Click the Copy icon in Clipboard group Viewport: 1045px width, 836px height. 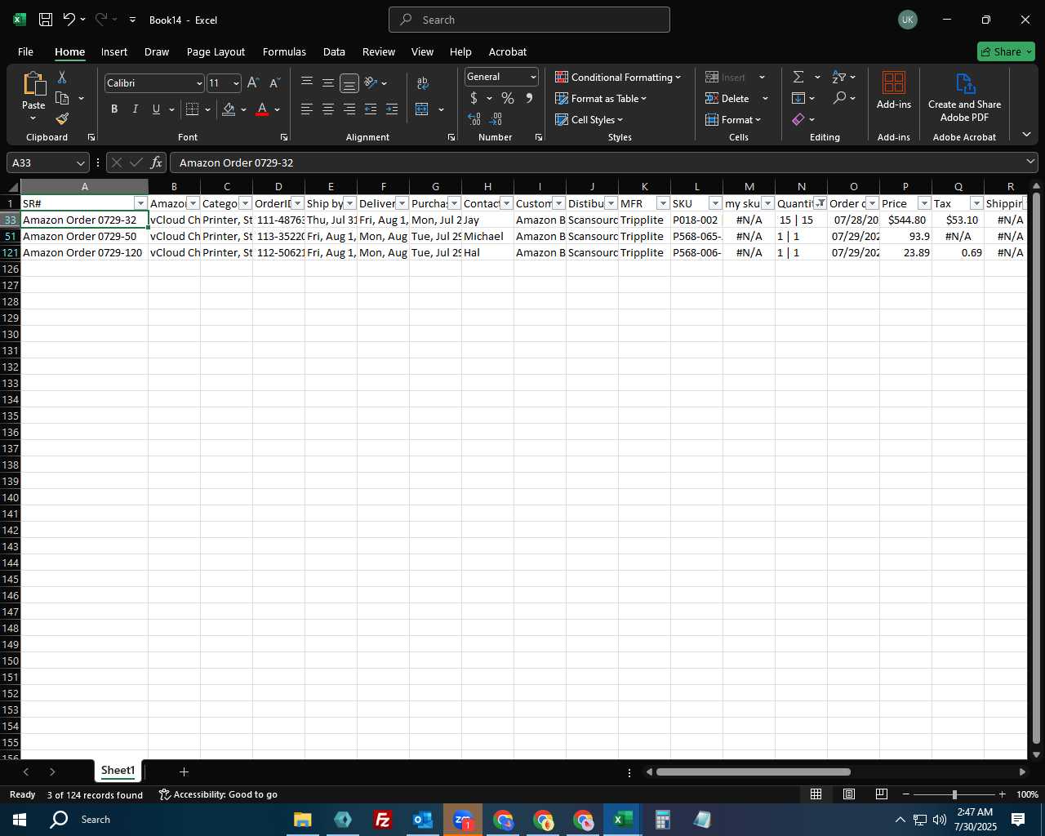[x=62, y=98]
